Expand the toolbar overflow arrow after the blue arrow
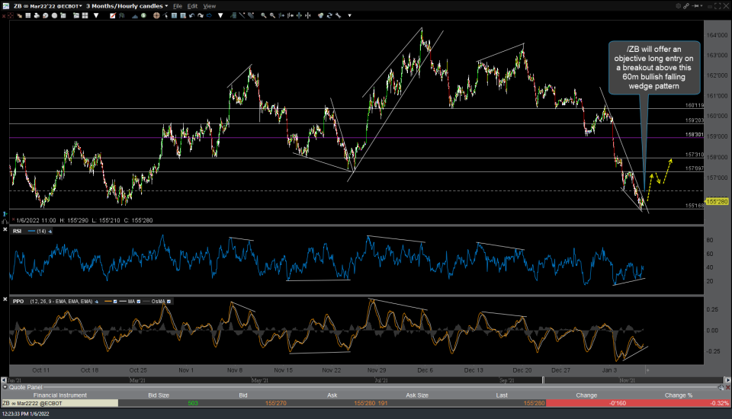The height and width of the screenshot is (419, 732). pos(220,15)
